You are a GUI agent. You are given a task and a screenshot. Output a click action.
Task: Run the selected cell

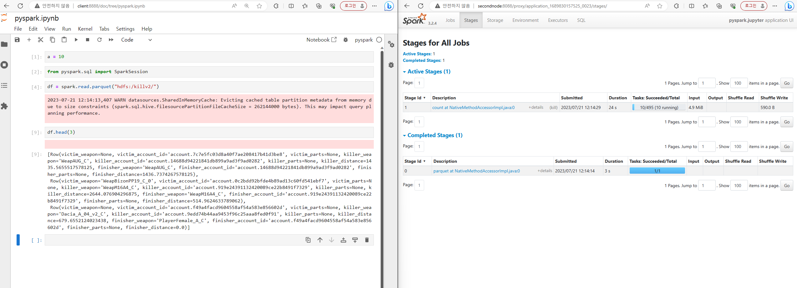coord(76,40)
